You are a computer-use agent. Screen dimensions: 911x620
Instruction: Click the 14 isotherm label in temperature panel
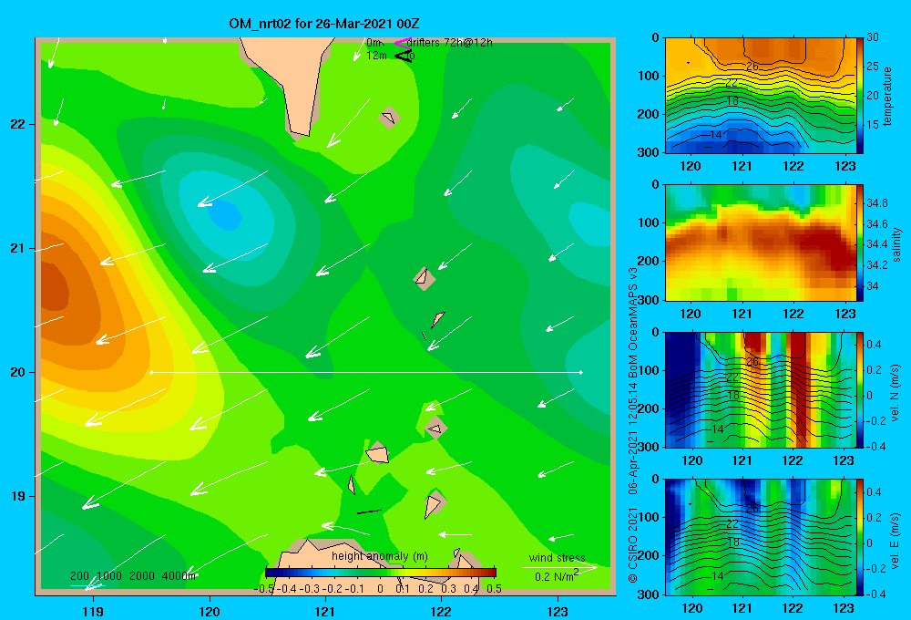point(716,134)
